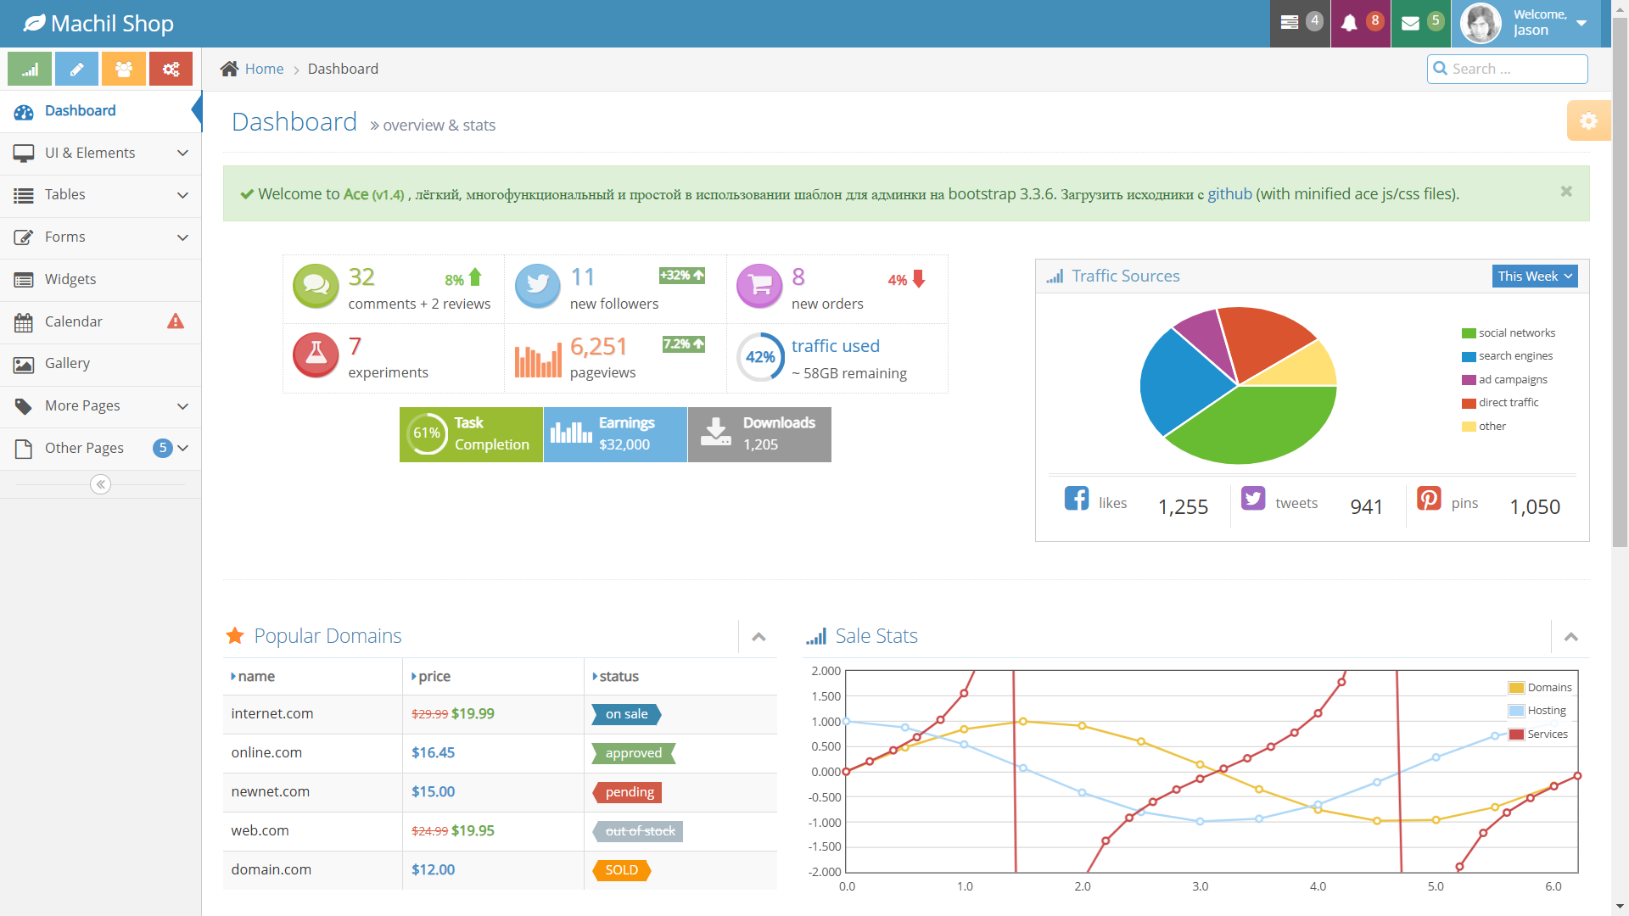This screenshot has width=1629, height=916.
Task: Open Widgets from the sidebar
Action: (100, 279)
